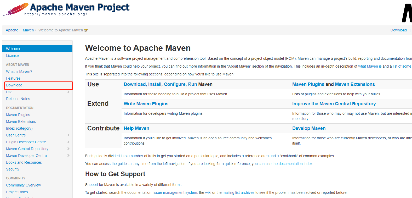Image resolution: width=412 pixels, height=198 pixels.
Task: Click the Download link at top right
Action: [x=398, y=30]
